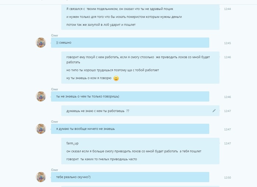Click the emoji in 12:46 message
Image resolution: width=257 pixels, height=187 pixels.
coord(116,78)
